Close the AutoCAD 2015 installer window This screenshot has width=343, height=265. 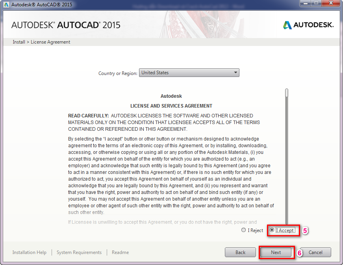point(331,3)
